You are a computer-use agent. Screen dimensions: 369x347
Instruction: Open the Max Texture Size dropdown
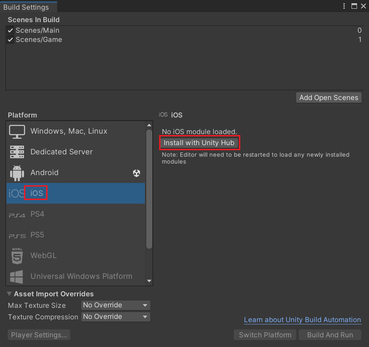[116, 305]
